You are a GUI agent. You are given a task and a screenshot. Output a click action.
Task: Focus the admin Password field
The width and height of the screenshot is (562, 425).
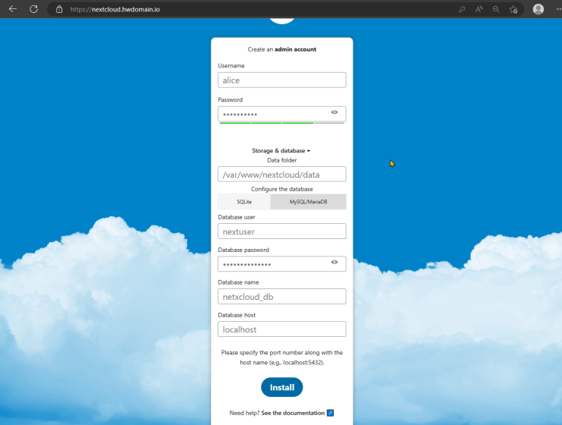click(281, 114)
